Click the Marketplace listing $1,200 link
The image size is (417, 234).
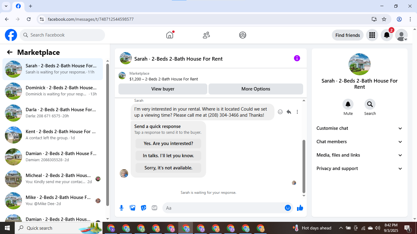[x=164, y=79]
